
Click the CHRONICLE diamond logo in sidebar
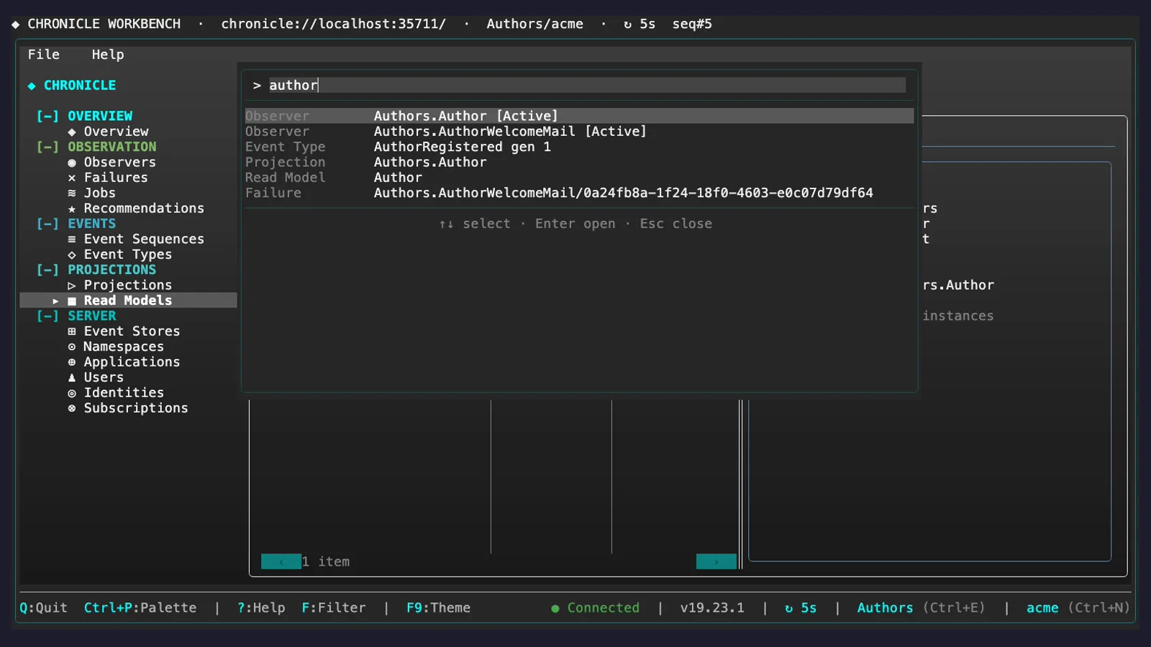[x=32, y=86]
